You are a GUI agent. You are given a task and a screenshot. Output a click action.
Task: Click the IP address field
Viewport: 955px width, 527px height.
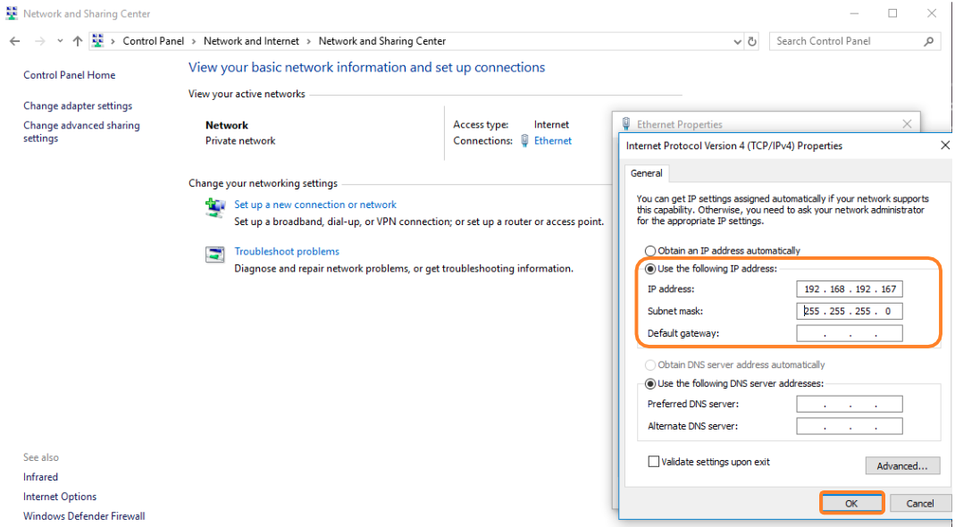(x=850, y=289)
